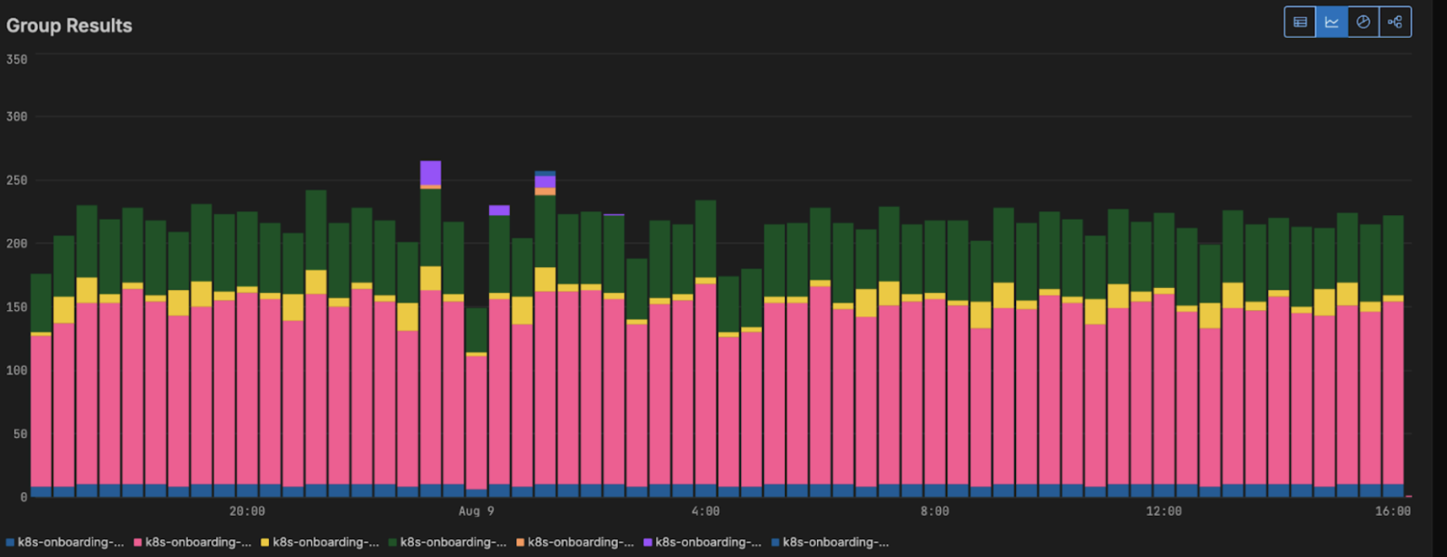
Task: Toggle the last blue k8s-onboarding legend entry
Action: (829, 543)
